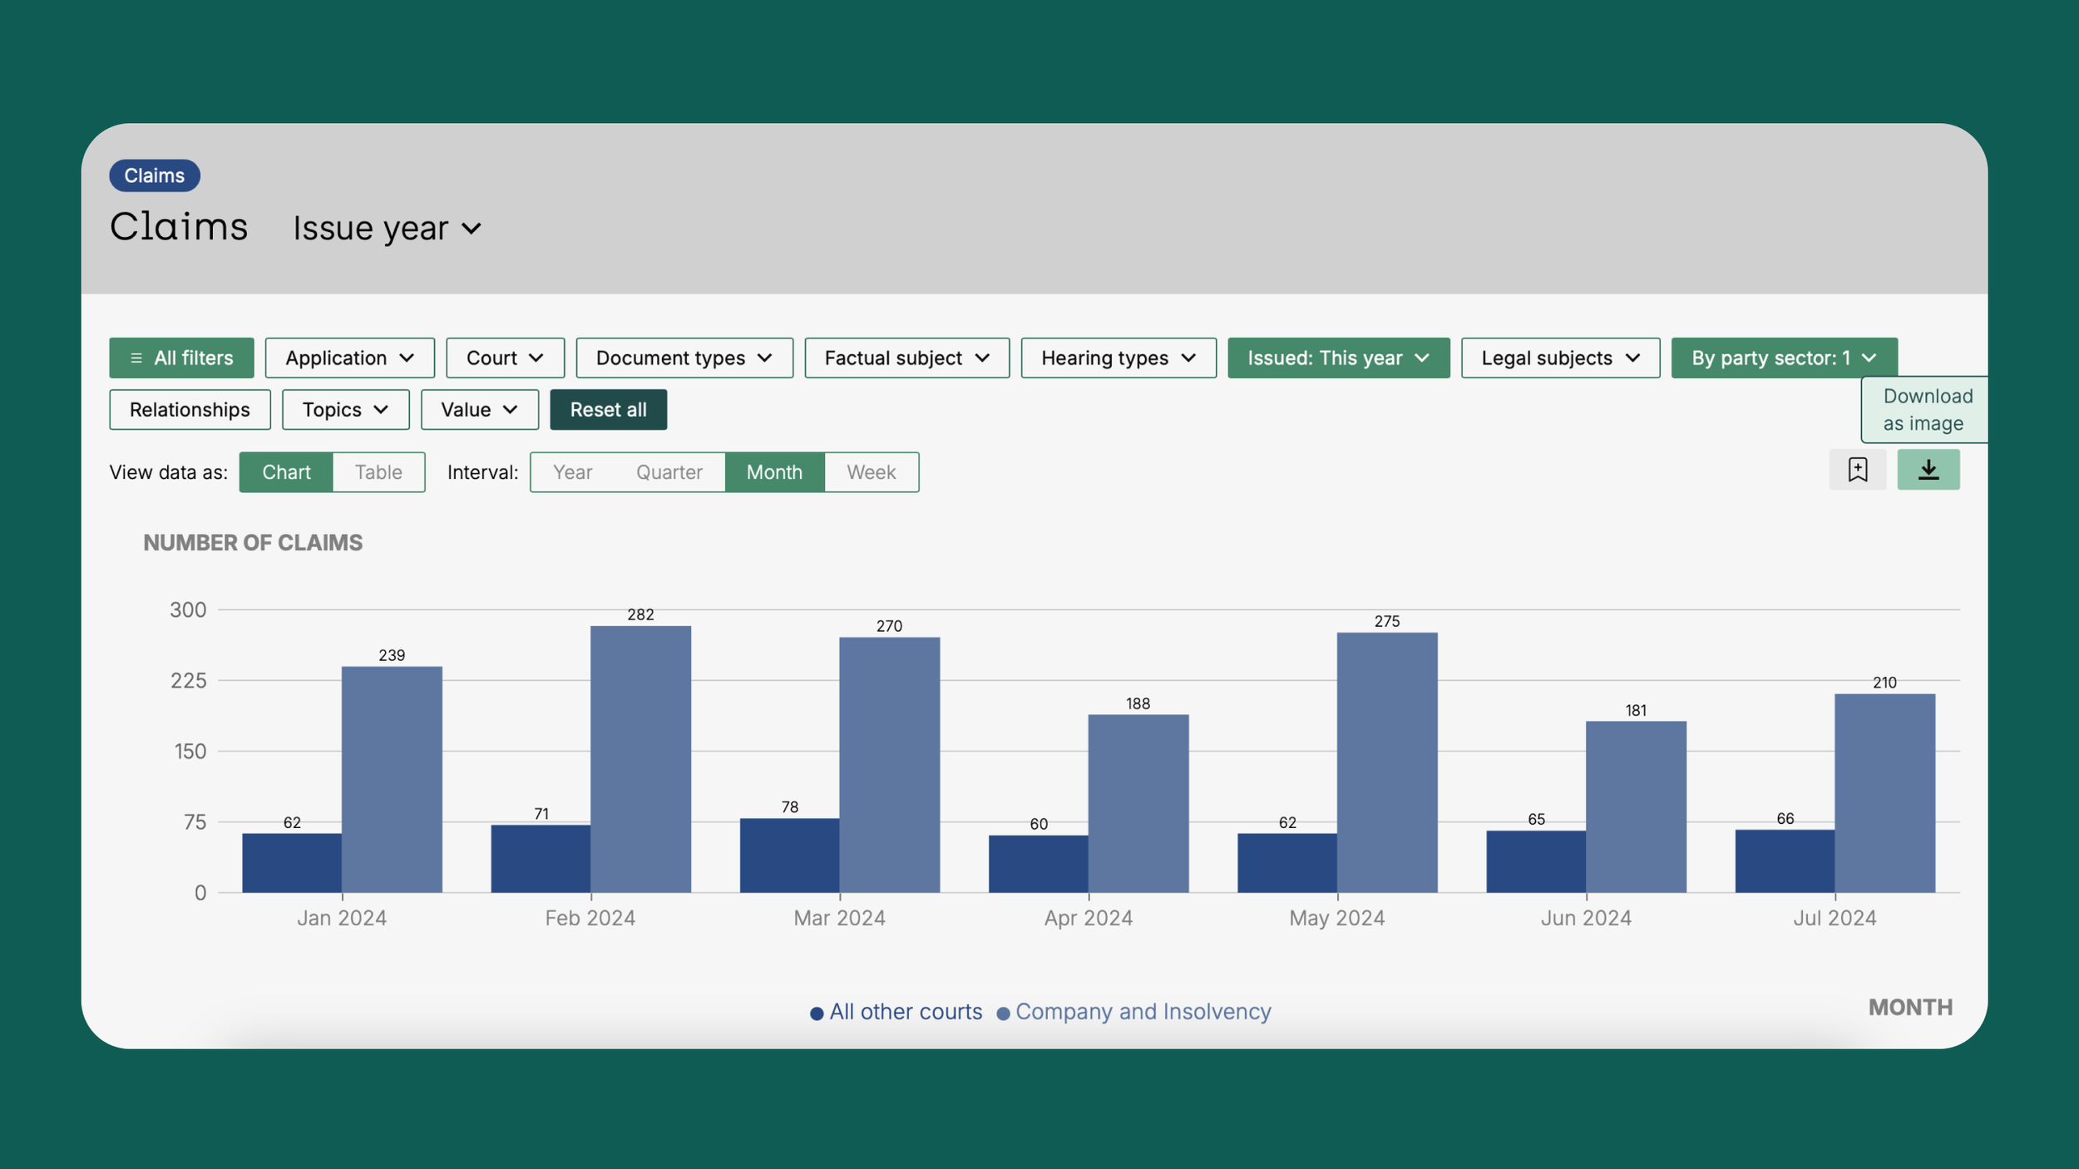The width and height of the screenshot is (2079, 1169).
Task: Set the interval to Quarter
Action: (669, 472)
